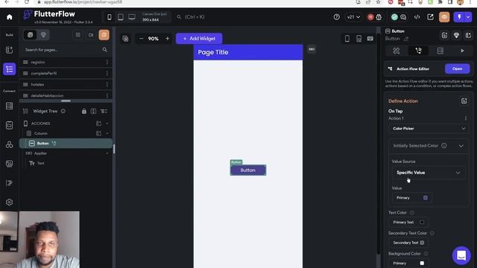
Task: Open the Specific Value source dropdown
Action: (x=429, y=173)
